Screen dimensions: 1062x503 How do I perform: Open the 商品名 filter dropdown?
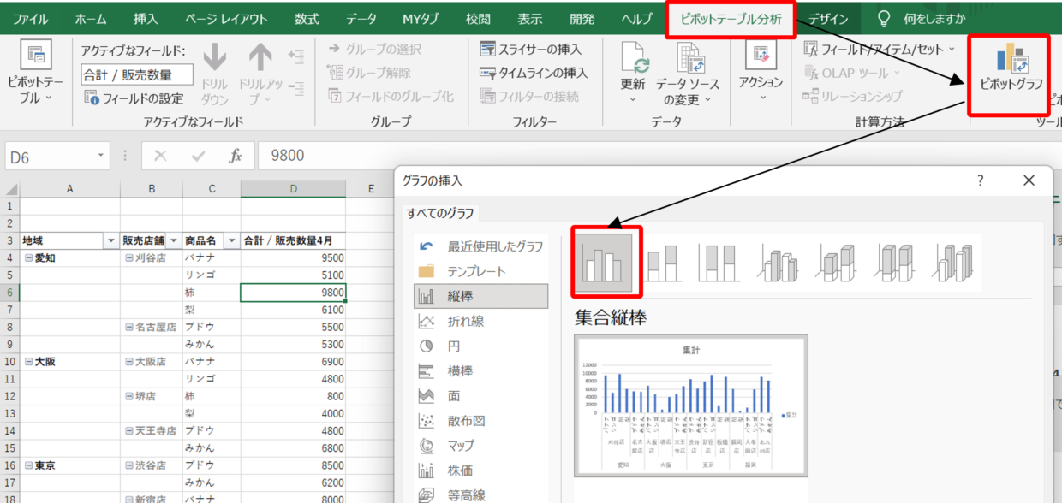pyautogui.click(x=231, y=241)
